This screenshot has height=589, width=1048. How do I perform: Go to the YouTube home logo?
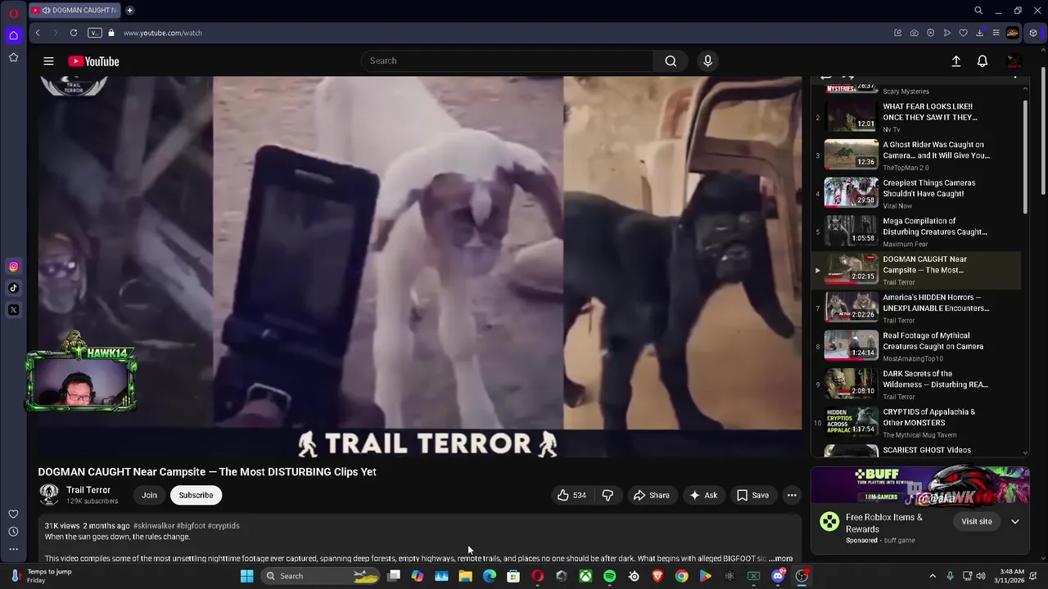(x=93, y=61)
